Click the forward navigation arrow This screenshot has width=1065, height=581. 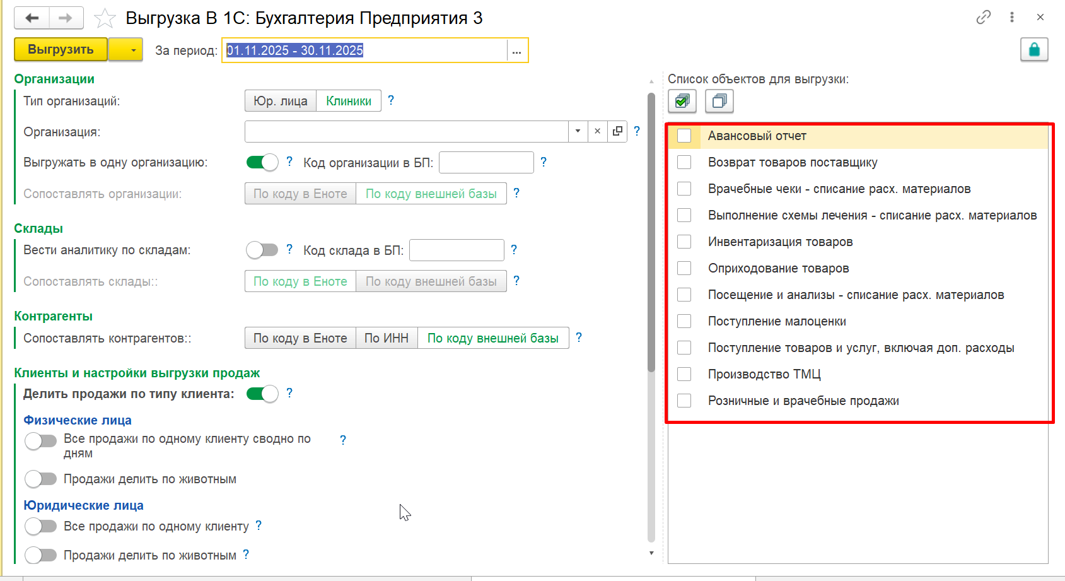[x=66, y=18]
